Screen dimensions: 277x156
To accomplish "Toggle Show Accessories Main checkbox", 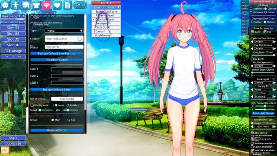I will tap(252, 32).
